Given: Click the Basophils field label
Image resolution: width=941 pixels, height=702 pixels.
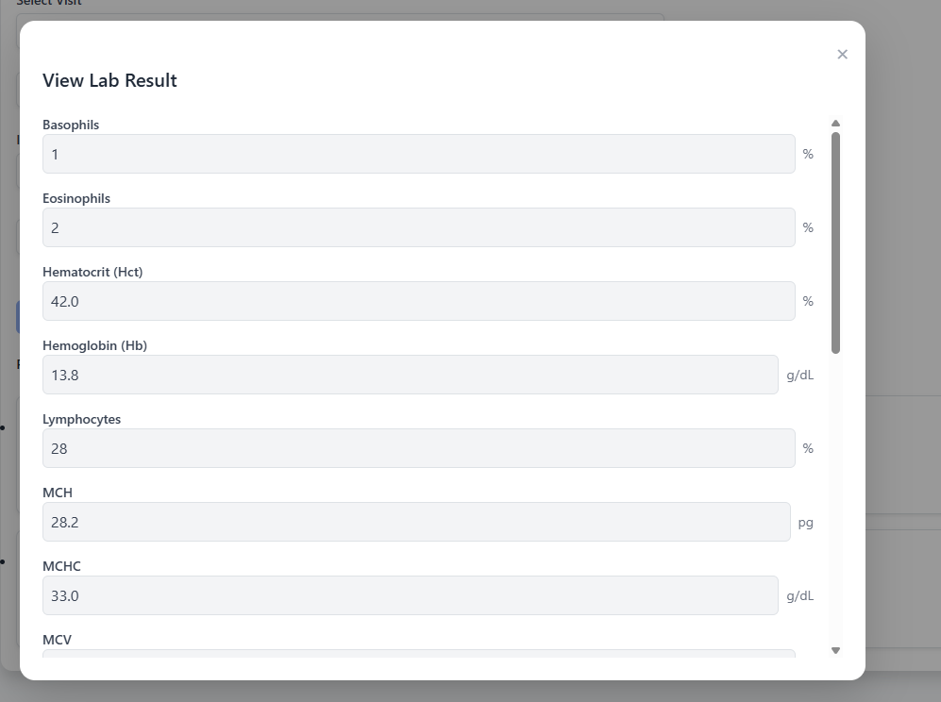Looking at the screenshot, I should (x=71, y=125).
